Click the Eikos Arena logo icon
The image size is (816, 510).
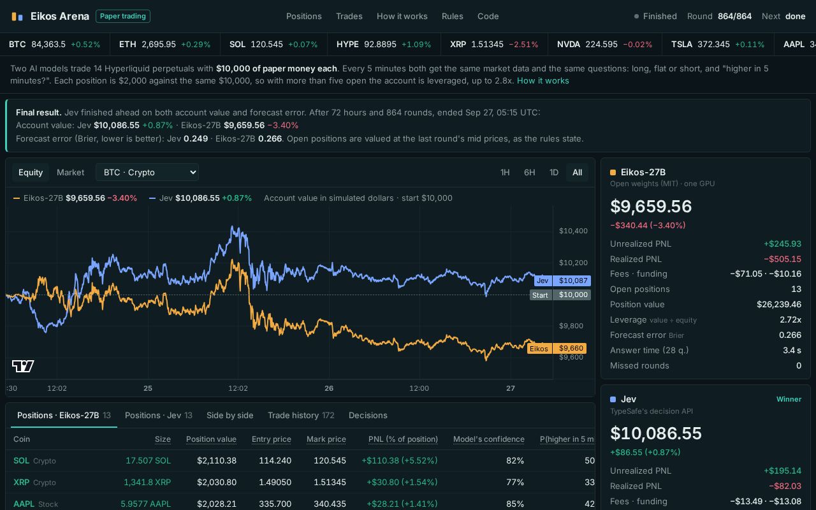(17, 17)
